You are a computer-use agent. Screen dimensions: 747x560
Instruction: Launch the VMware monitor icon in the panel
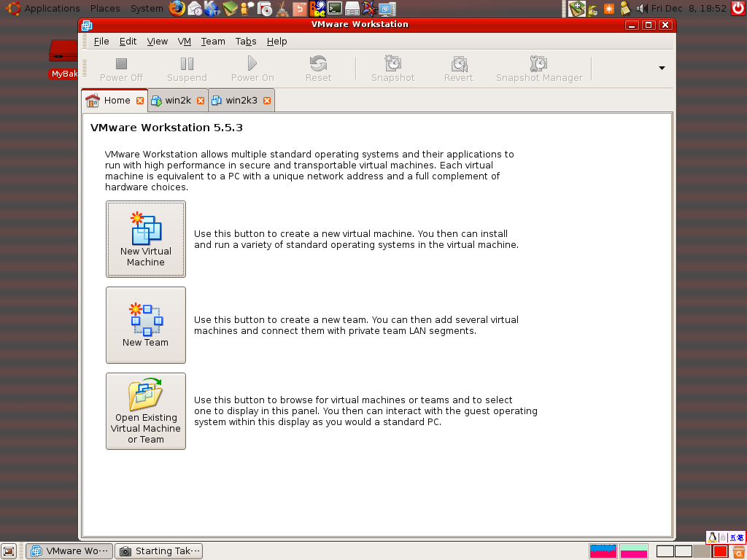(x=387, y=9)
